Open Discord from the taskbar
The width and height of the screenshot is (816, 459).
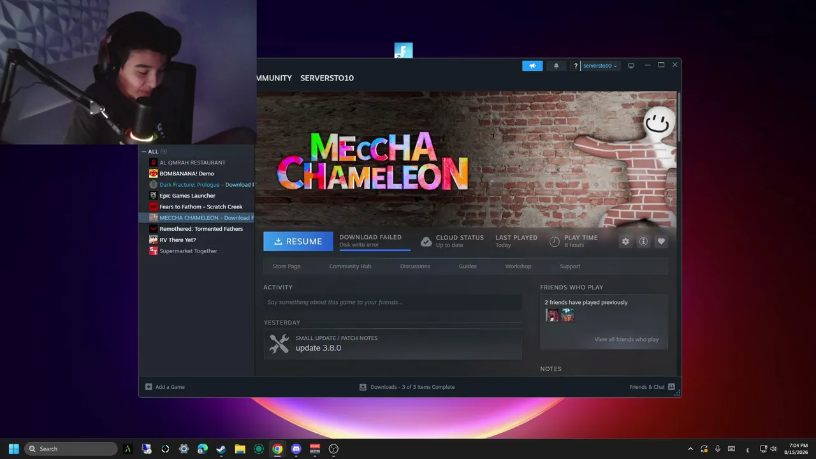[x=296, y=449]
